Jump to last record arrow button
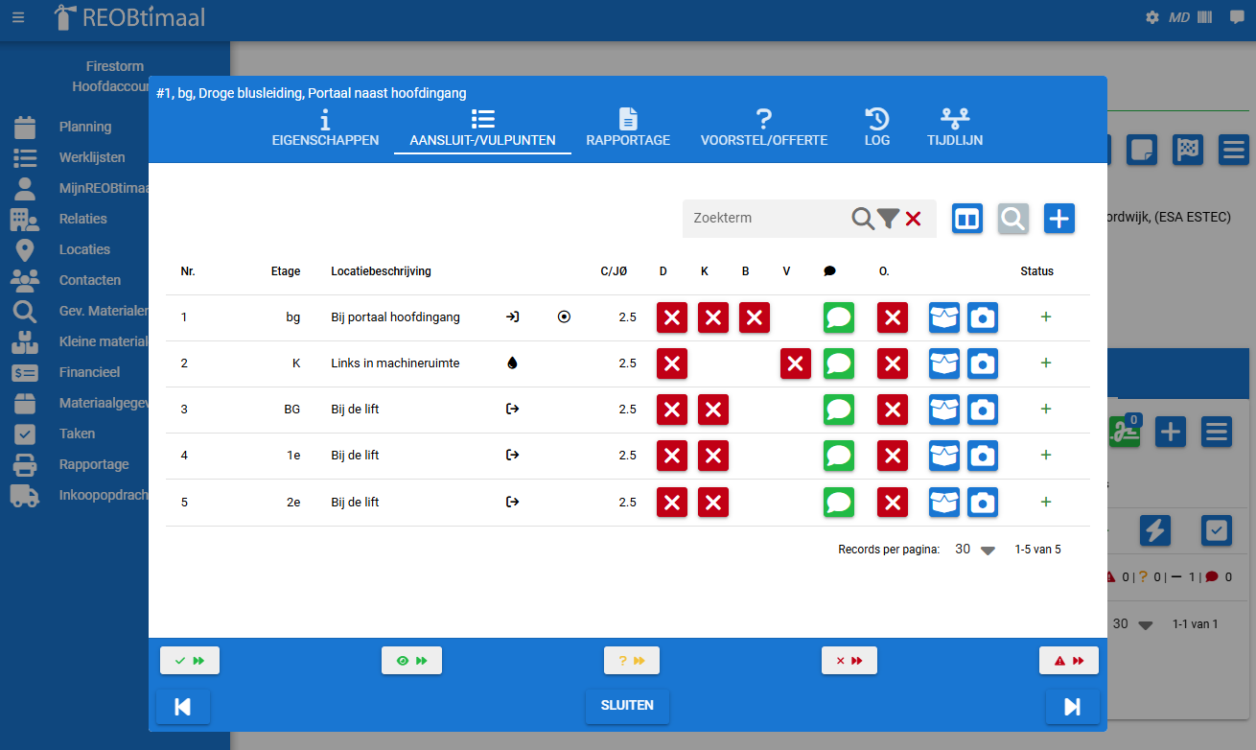The height and width of the screenshot is (750, 1256). [1072, 707]
